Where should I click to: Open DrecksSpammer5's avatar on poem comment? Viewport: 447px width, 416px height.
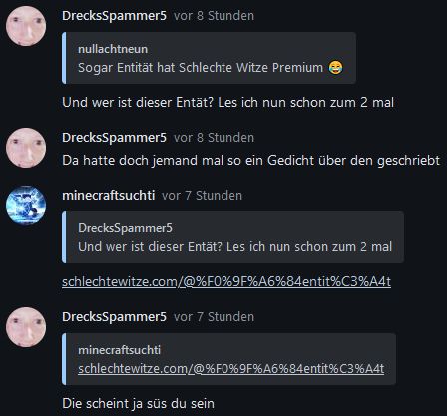pos(26,148)
